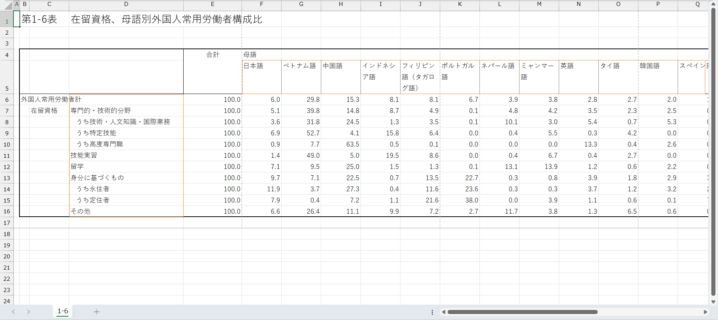The height and width of the screenshot is (320, 718).
Task: Select the title cell 第1-6表
Action: point(39,19)
